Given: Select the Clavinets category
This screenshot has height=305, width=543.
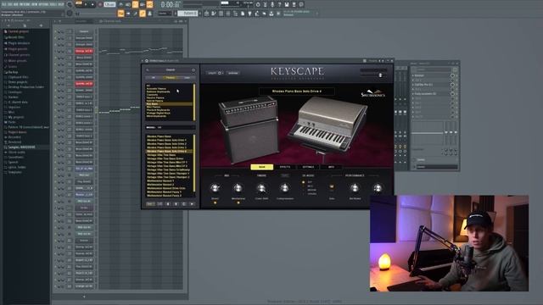Looking at the screenshot, I should [152, 94].
